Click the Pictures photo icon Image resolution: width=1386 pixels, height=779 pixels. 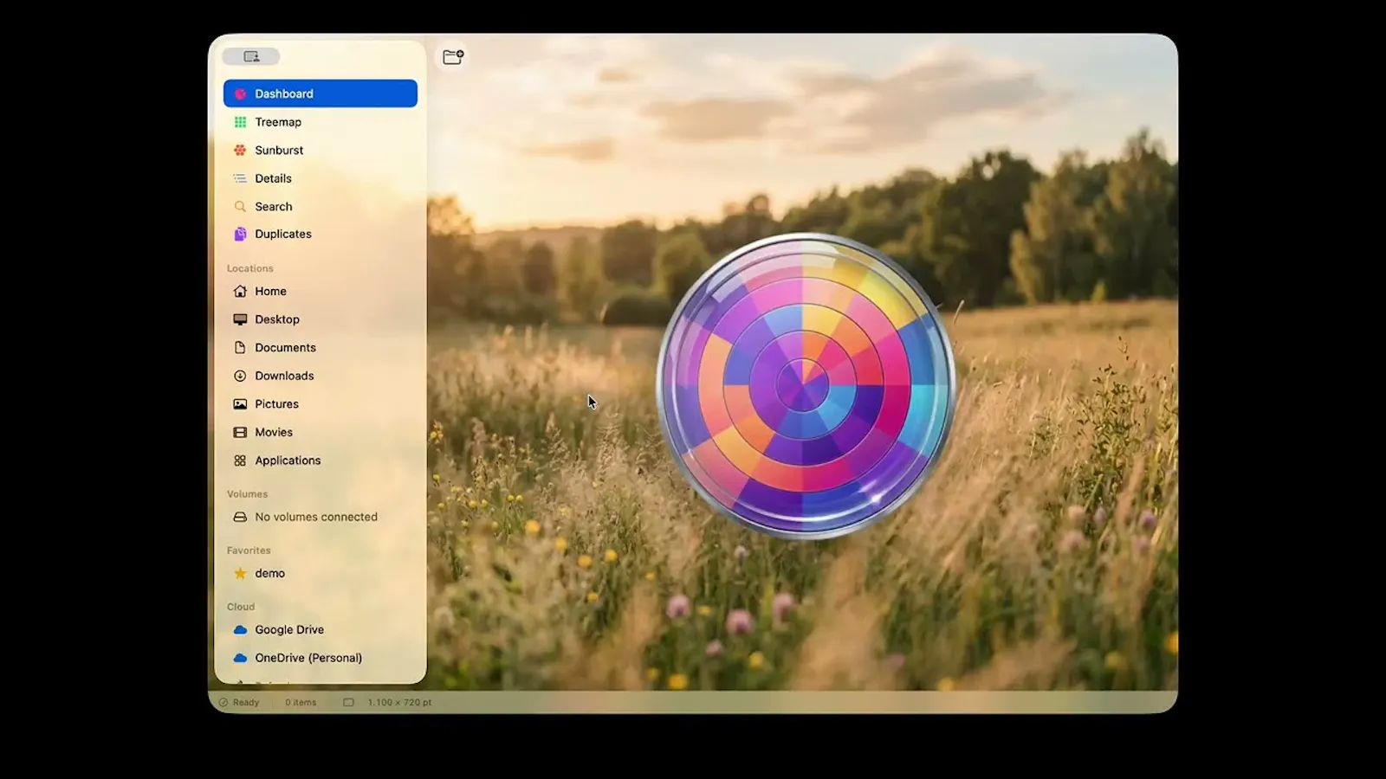coord(240,403)
